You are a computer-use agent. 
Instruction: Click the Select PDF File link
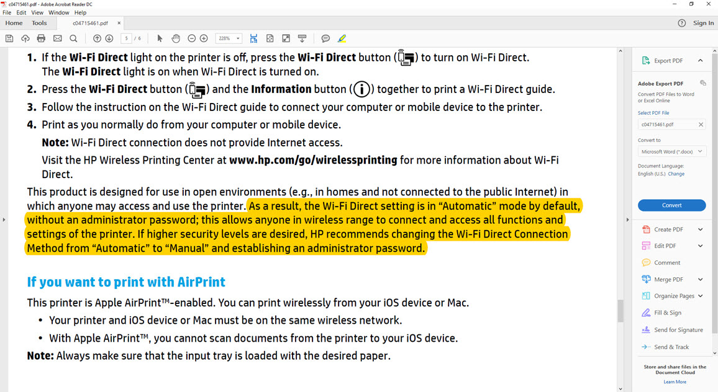pos(653,113)
